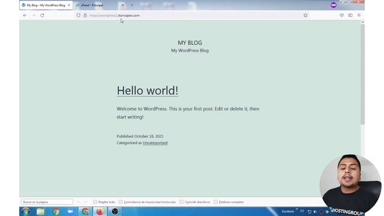
Task: Close the My Blog tab
Action: [x=69, y=5]
